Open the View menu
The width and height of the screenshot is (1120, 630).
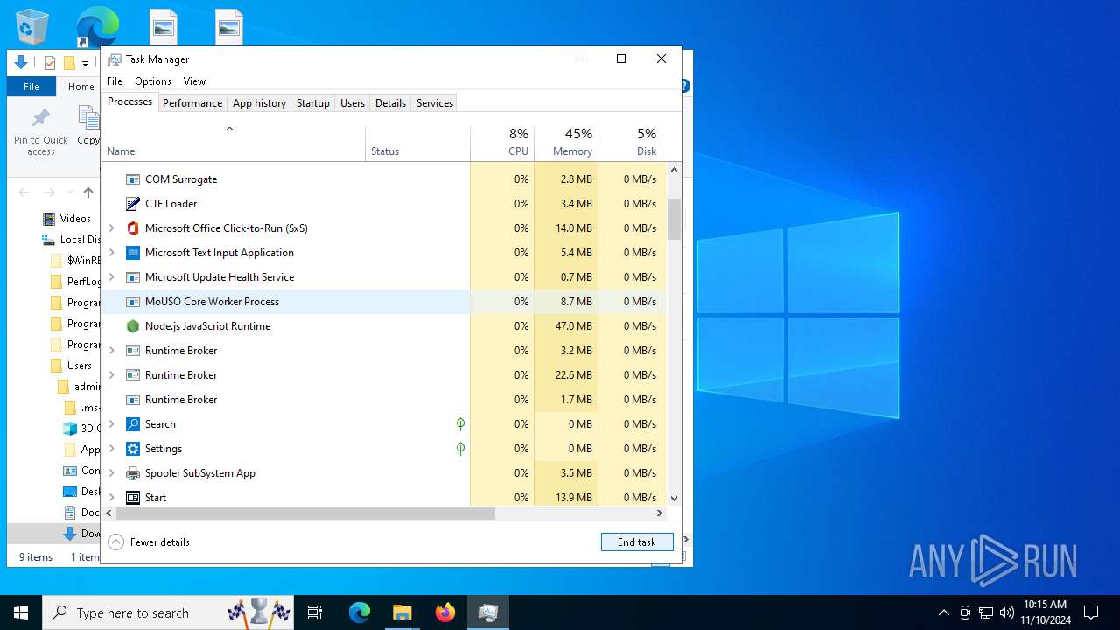coord(194,81)
